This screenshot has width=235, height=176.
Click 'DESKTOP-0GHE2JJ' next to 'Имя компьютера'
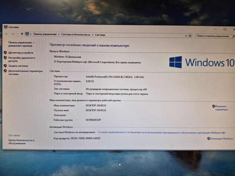[96, 105]
